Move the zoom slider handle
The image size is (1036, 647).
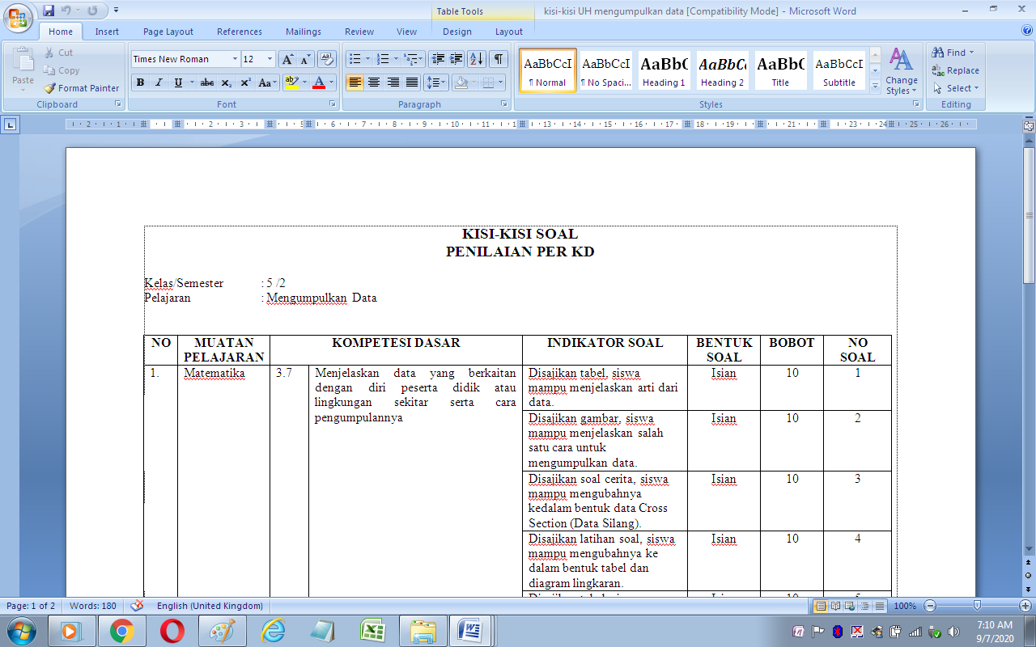(x=977, y=606)
